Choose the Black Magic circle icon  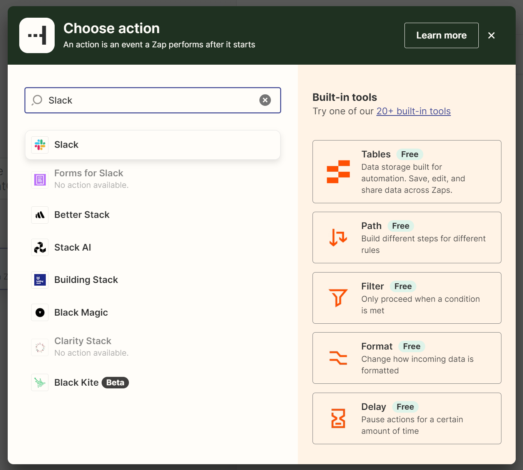click(40, 313)
